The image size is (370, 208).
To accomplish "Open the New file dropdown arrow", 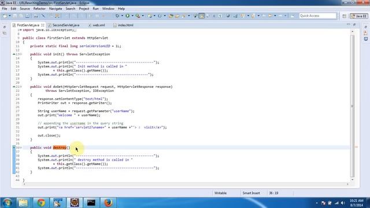I will [x=10, y=16].
